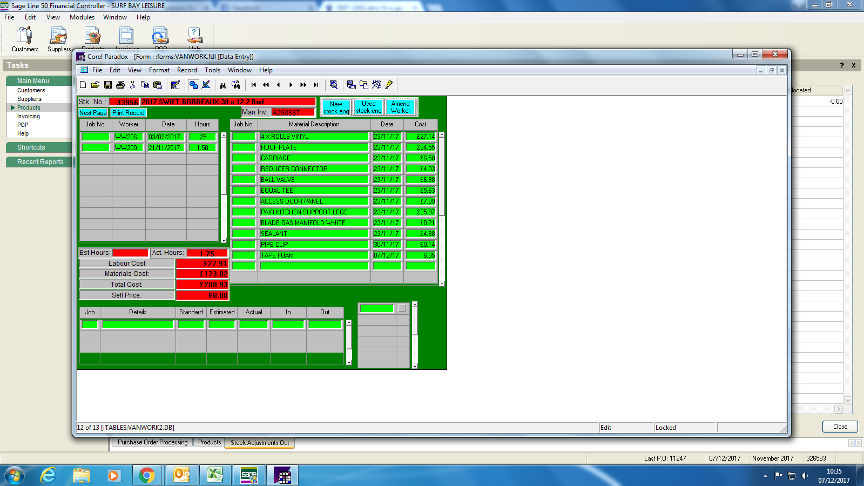Click the worker table scrollbar up arrow
This screenshot has width=864, height=486.
(x=224, y=135)
